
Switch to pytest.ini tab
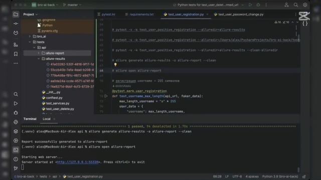pyautogui.click(x=106, y=14)
